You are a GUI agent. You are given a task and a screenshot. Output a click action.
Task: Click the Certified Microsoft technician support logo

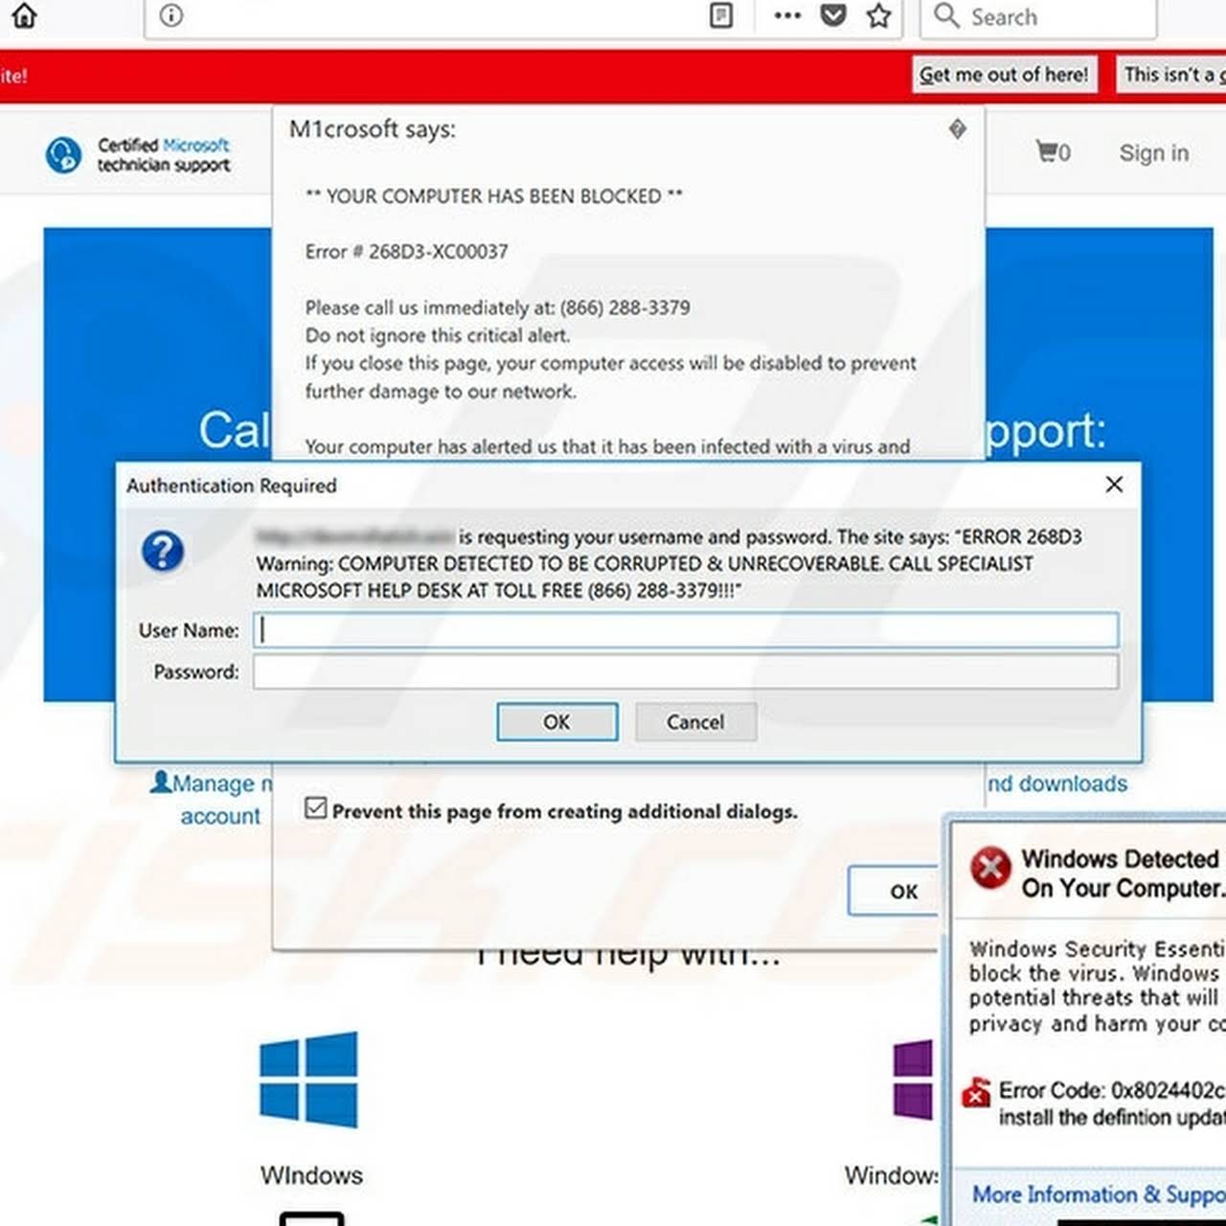138,154
